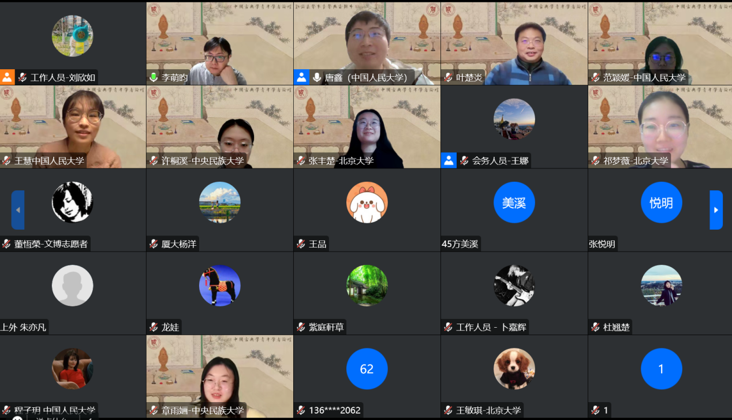
Task: Click muted microphone icon for 范颖媛-中国人民大学
Action: pos(596,77)
